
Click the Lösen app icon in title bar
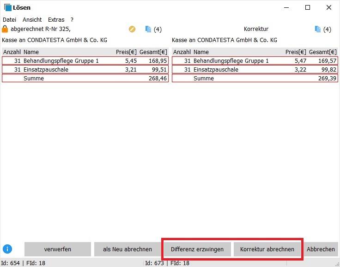coord(7,8)
